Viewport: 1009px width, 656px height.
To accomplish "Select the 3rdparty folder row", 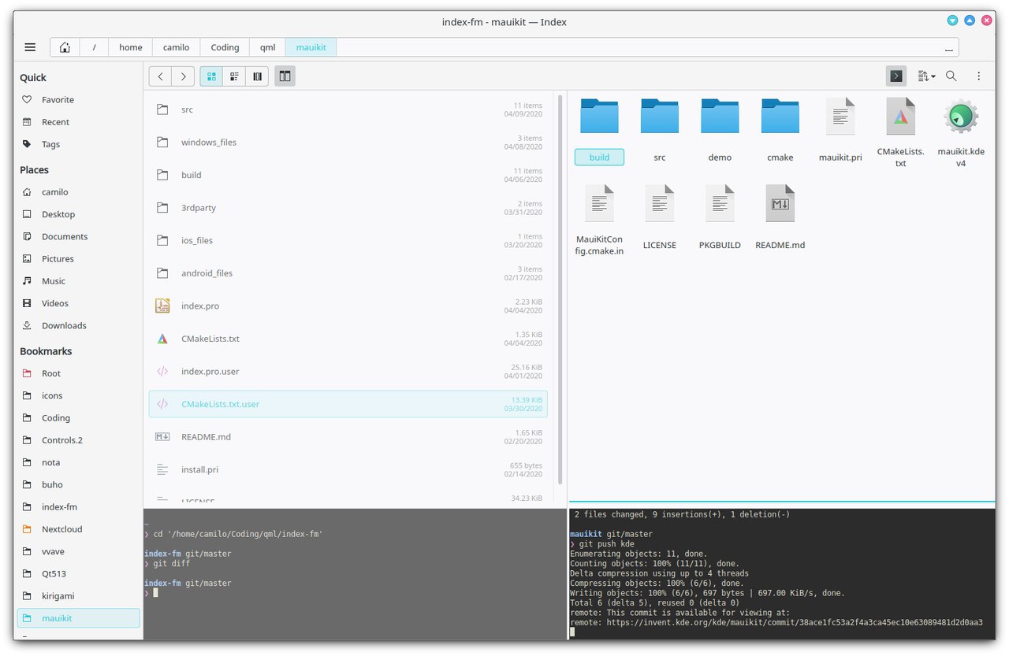I will coord(348,208).
